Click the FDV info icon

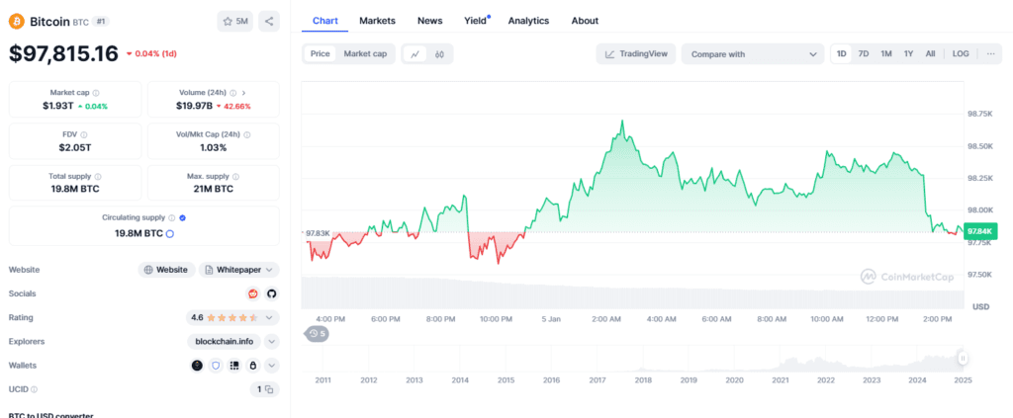click(x=84, y=134)
